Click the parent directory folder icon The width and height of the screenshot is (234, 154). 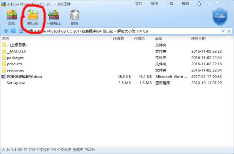tap(4, 45)
